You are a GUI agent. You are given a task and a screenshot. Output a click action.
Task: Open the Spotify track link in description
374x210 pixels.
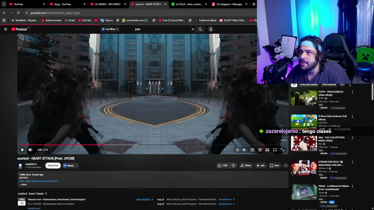point(39,181)
